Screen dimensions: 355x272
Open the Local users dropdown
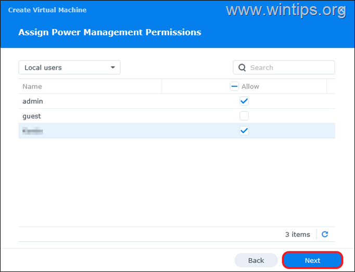(69, 68)
